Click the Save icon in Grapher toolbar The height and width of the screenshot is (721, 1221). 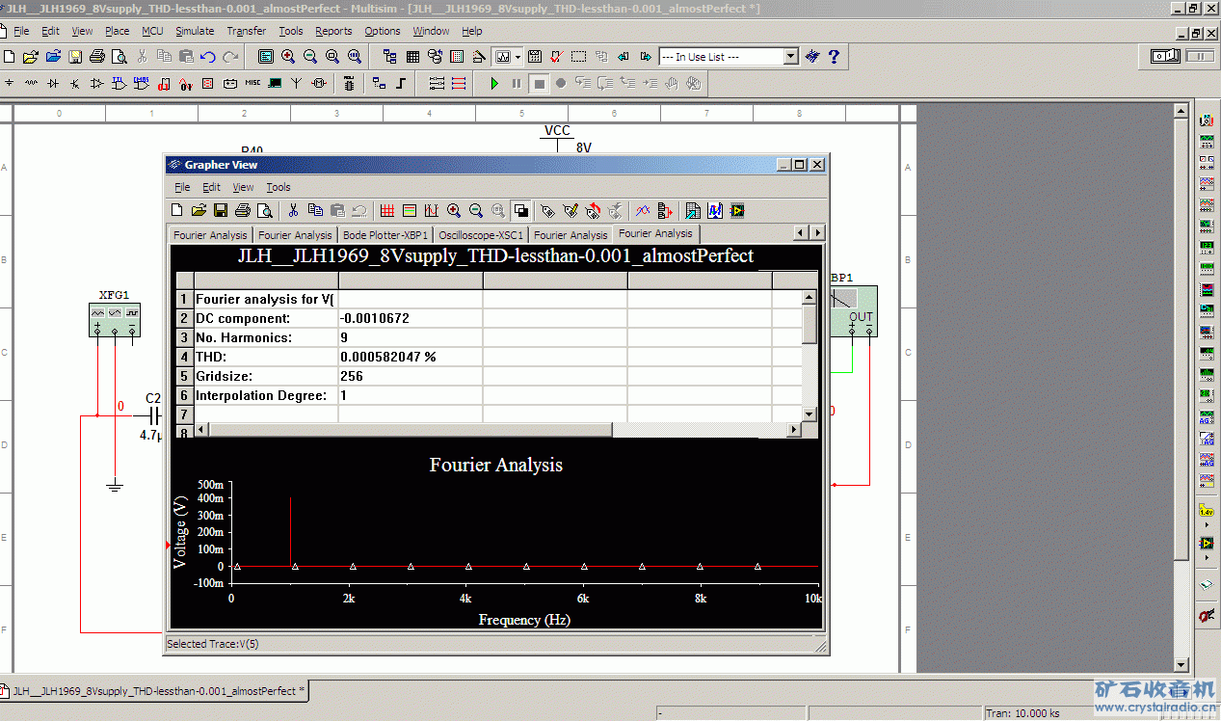point(221,211)
